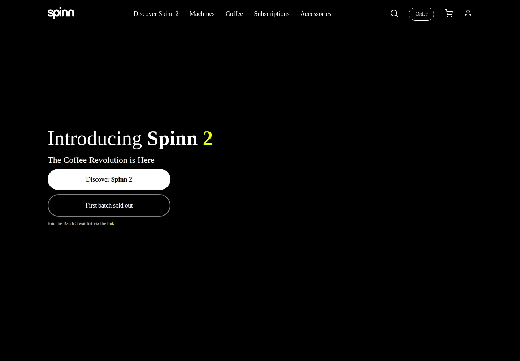Open Discover Spinn 2 nav menu item

[156, 14]
